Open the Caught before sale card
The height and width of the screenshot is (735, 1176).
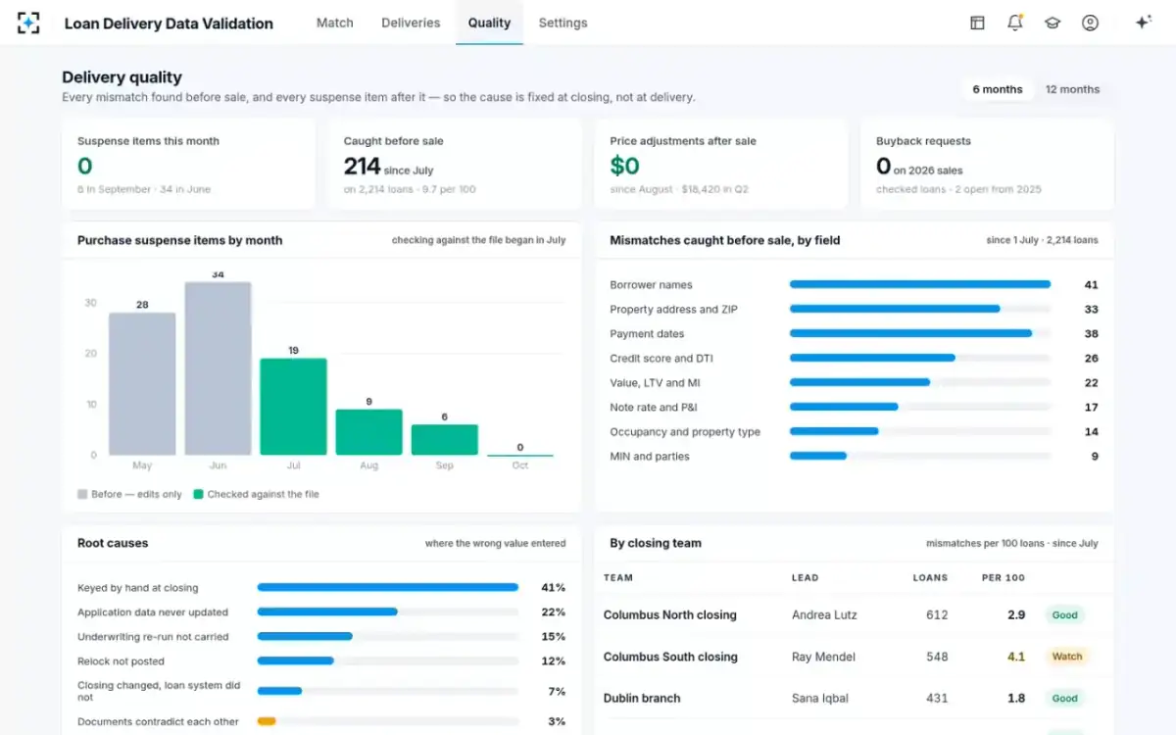(455, 165)
